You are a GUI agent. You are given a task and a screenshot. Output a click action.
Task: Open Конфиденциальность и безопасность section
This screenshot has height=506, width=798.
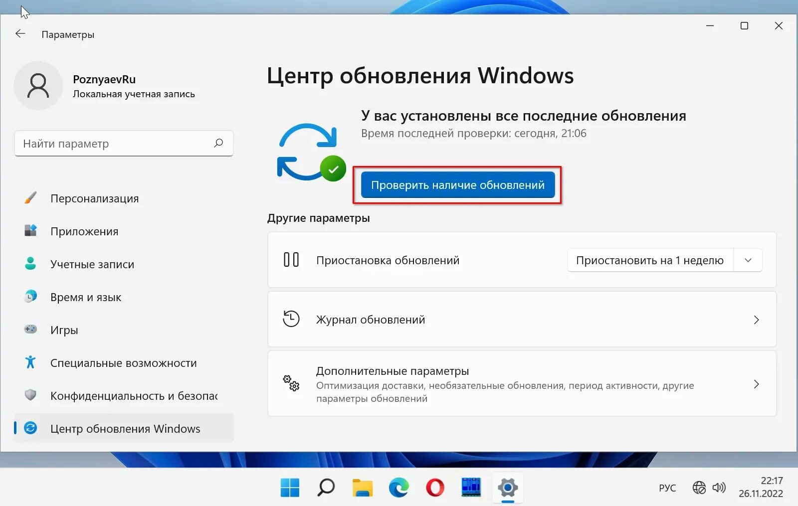click(124, 396)
